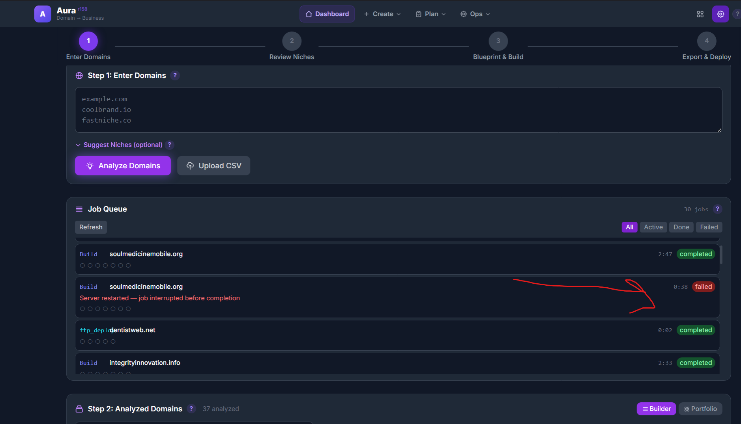Open the Ops menu
Image resolution: width=741 pixels, height=424 pixels.
475,14
